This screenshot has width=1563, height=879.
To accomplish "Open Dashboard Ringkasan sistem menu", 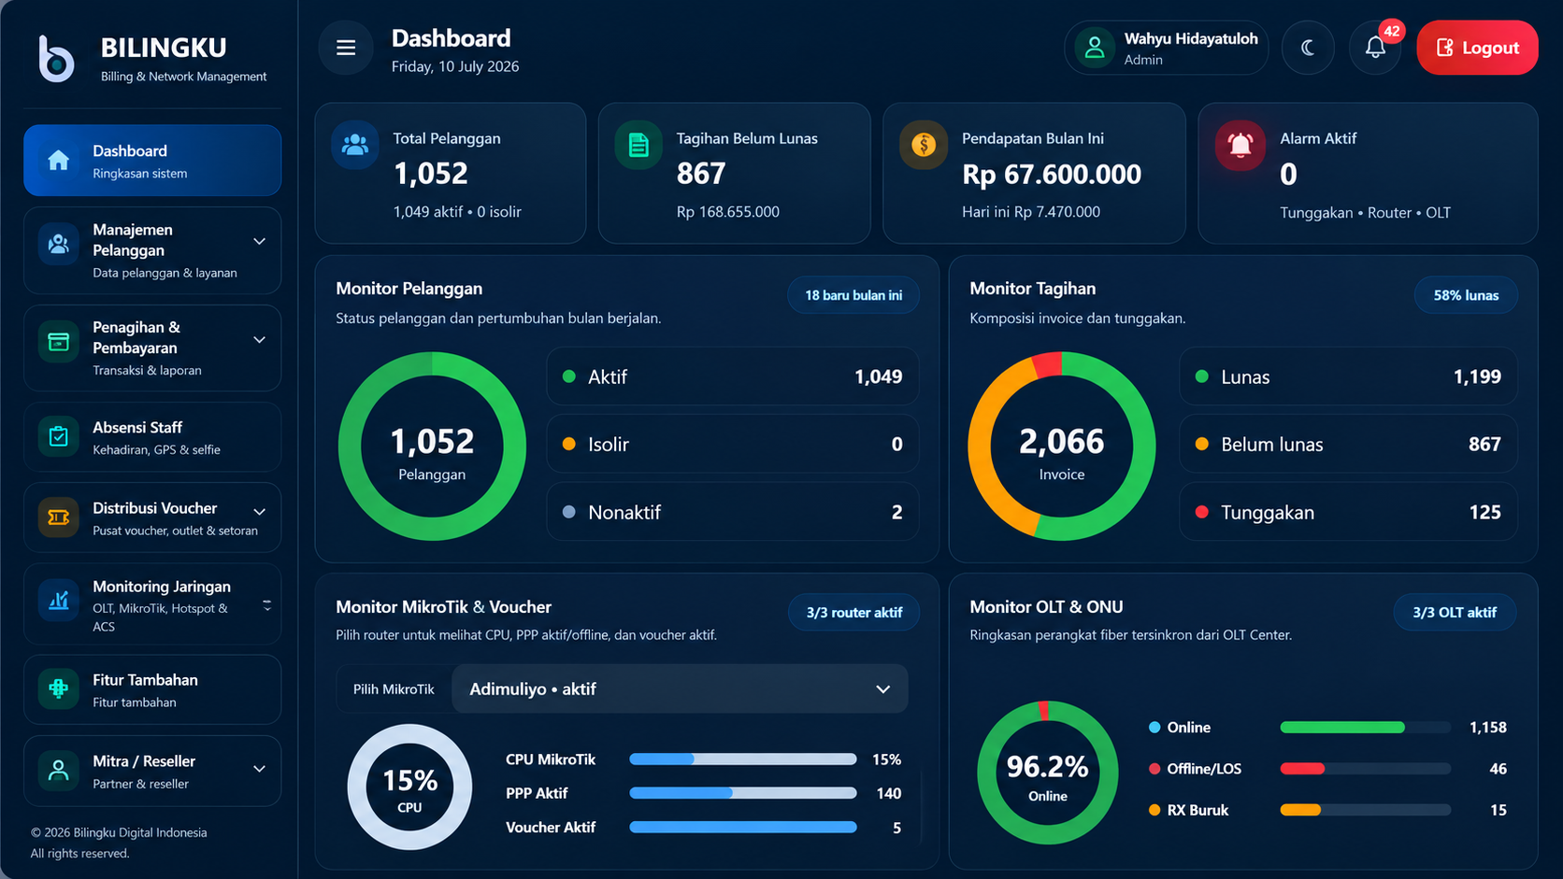I will click(152, 161).
